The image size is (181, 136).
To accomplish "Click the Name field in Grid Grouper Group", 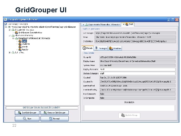I will click(x=135, y=37).
